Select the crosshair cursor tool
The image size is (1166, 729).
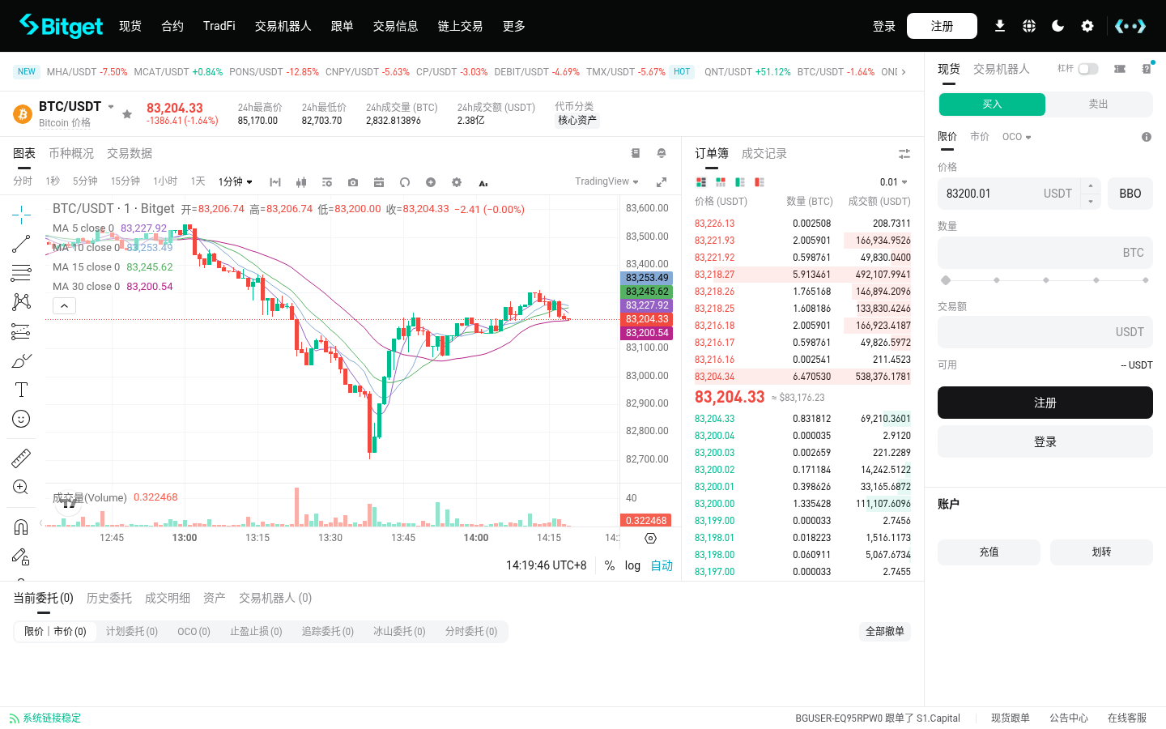tap(21, 215)
